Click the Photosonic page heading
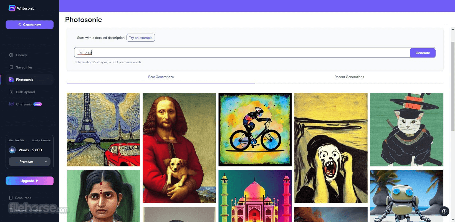The width and height of the screenshot is (455, 222). tap(84, 20)
